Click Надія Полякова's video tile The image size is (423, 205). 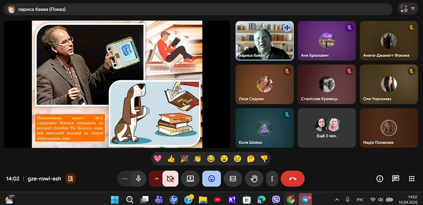click(388, 127)
